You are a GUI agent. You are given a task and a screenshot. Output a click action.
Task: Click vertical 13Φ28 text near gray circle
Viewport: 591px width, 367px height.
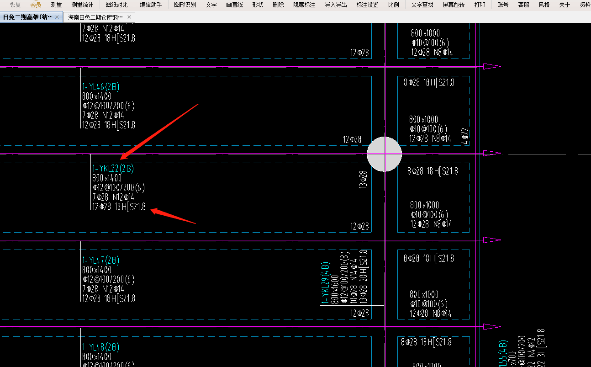363,179
